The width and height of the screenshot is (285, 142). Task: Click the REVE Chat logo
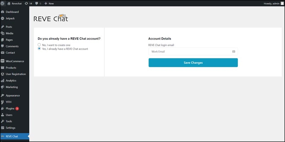51,18
